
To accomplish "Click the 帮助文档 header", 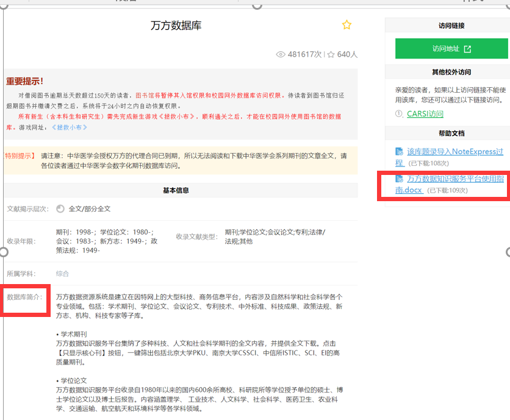I will pos(451,133).
